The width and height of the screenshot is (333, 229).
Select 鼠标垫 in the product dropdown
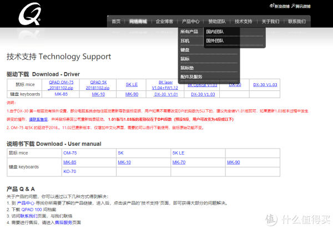187,68
